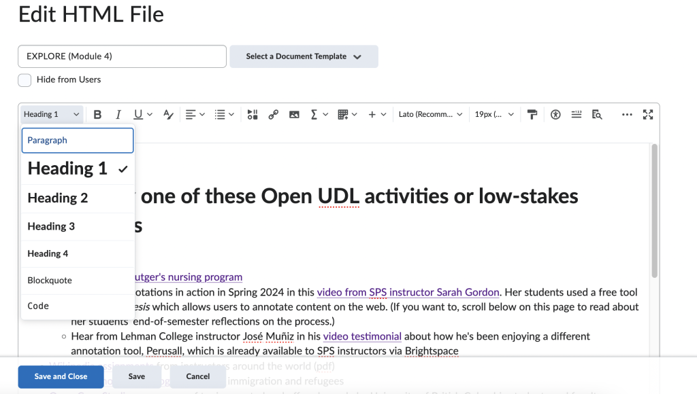The image size is (697, 394).
Task: Click the EXPLORE (Module 4) title field
Action: (x=122, y=56)
